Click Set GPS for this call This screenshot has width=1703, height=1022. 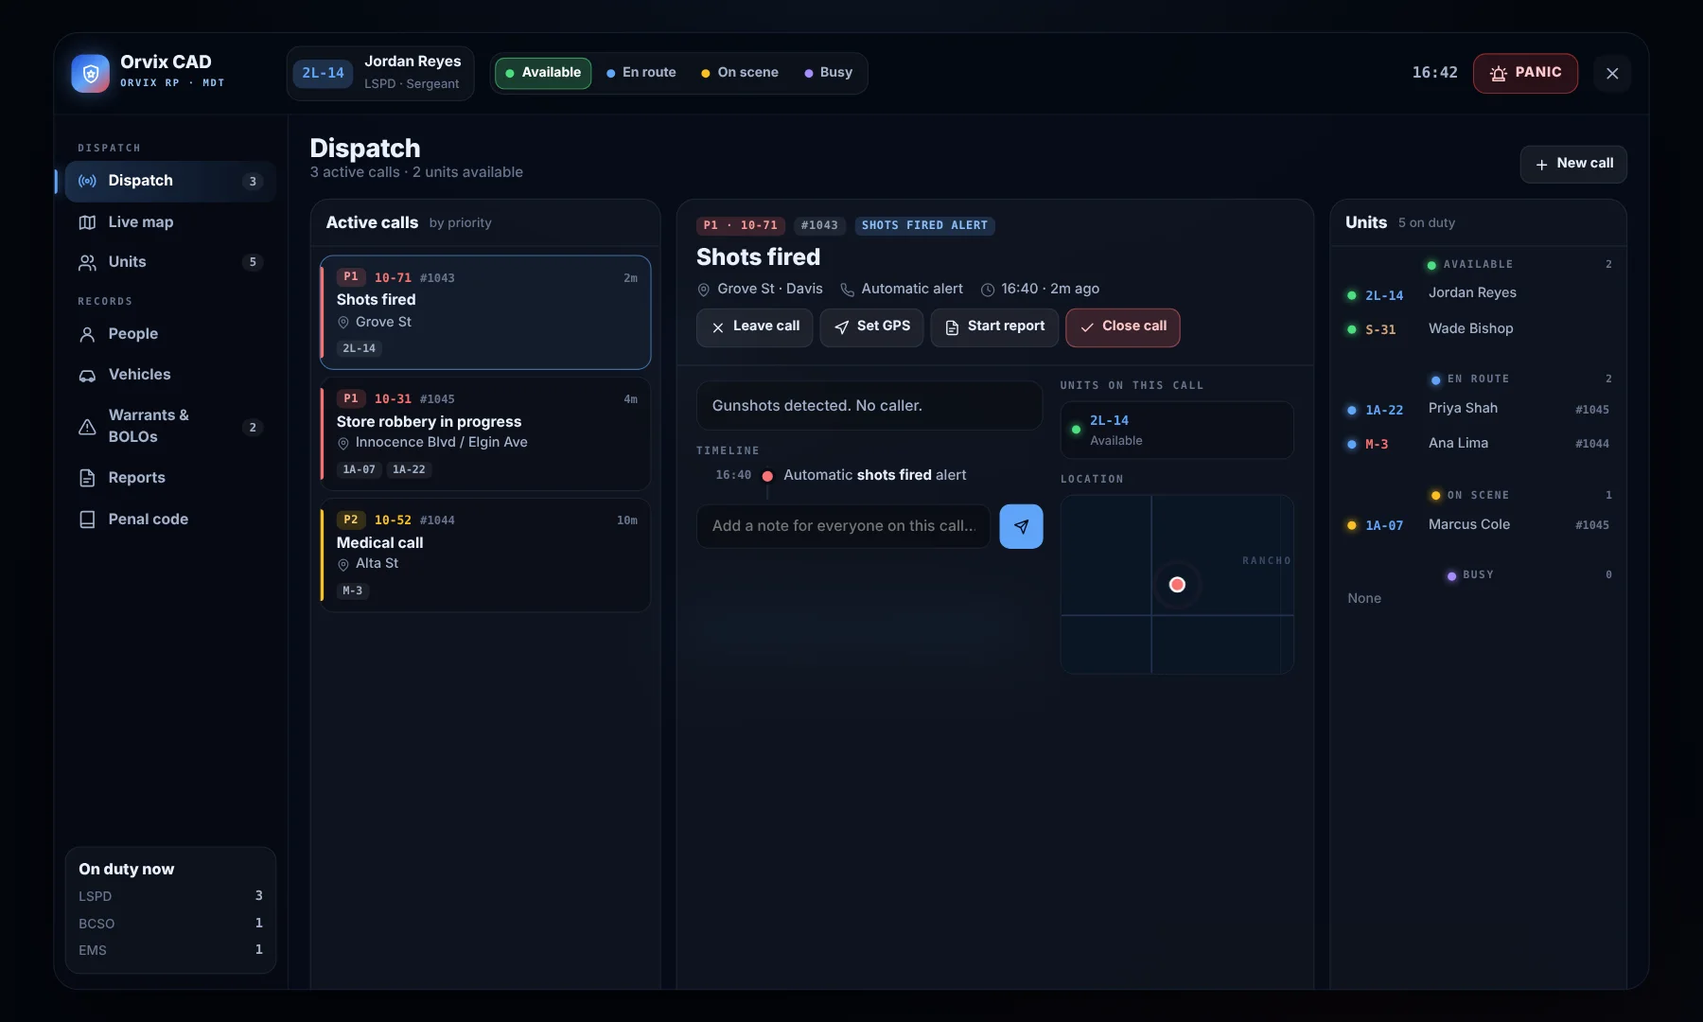pos(871,327)
